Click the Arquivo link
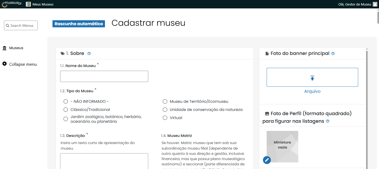This screenshot has width=379, height=169. tap(312, 91)
